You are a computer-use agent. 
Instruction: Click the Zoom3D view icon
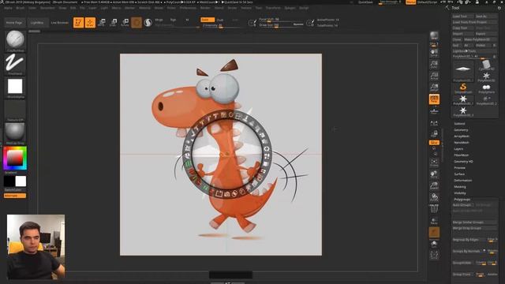(434, 186)
